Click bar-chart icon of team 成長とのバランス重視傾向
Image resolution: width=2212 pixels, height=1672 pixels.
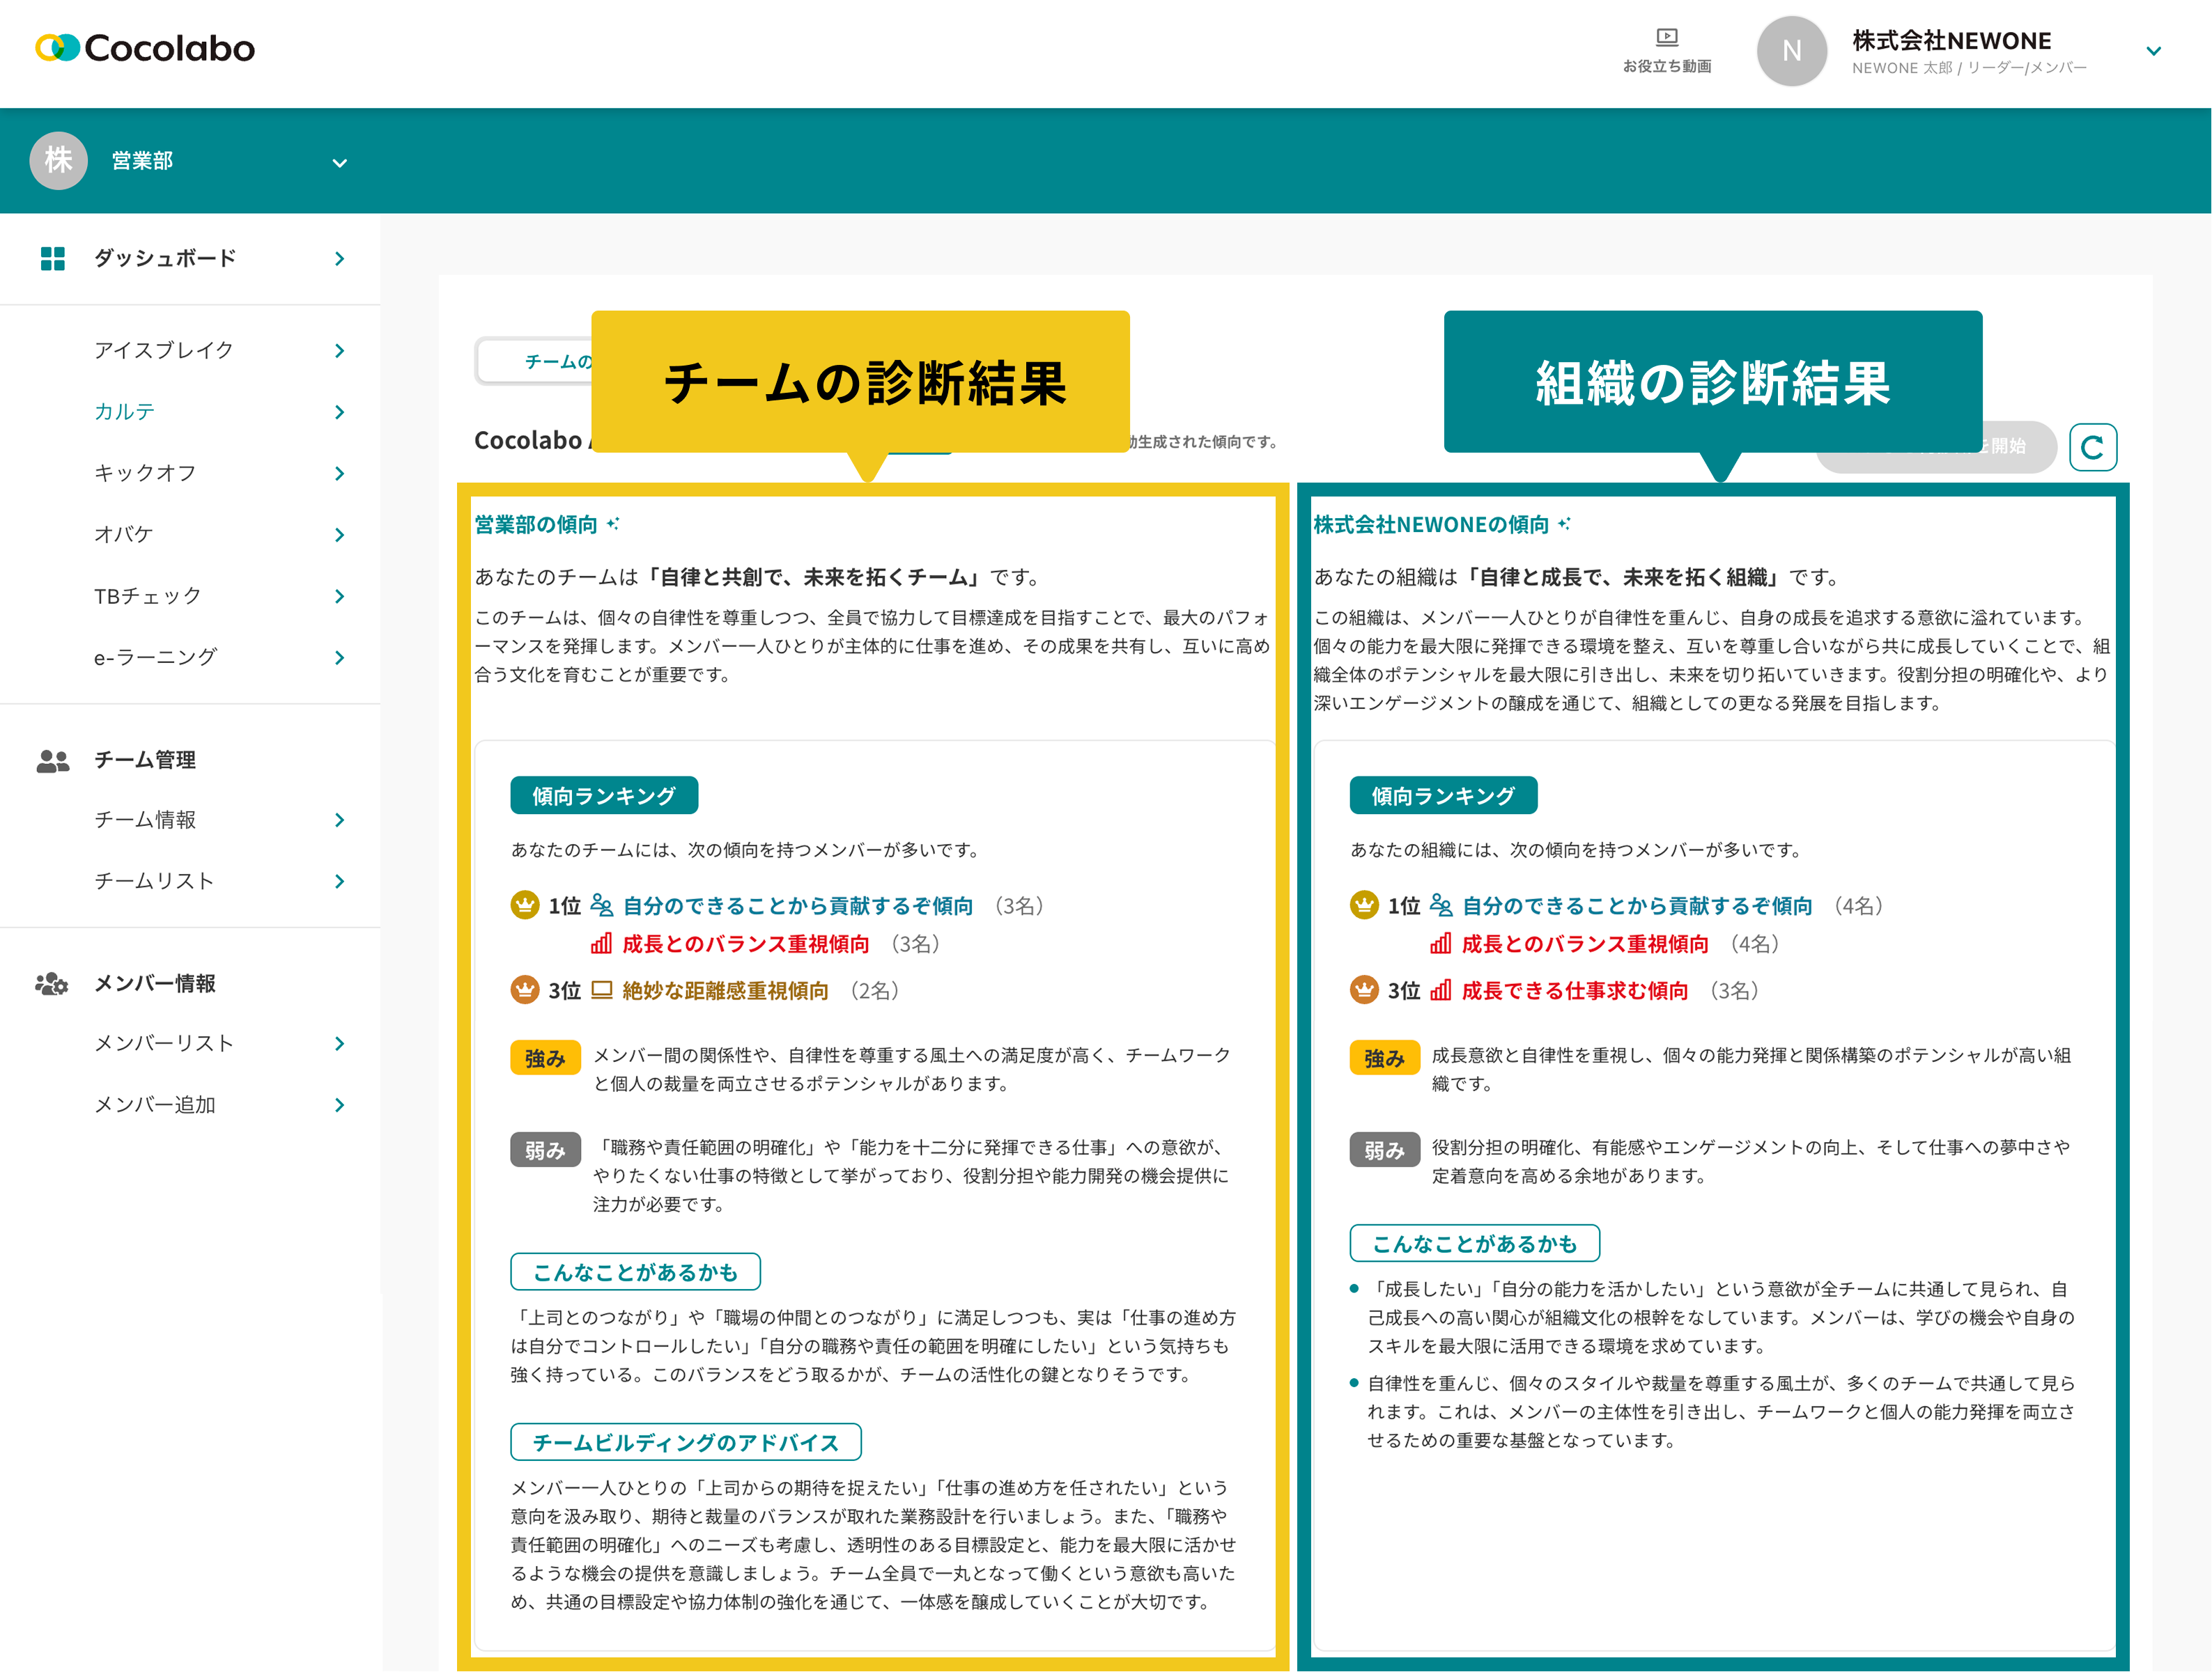pos(601,944)
